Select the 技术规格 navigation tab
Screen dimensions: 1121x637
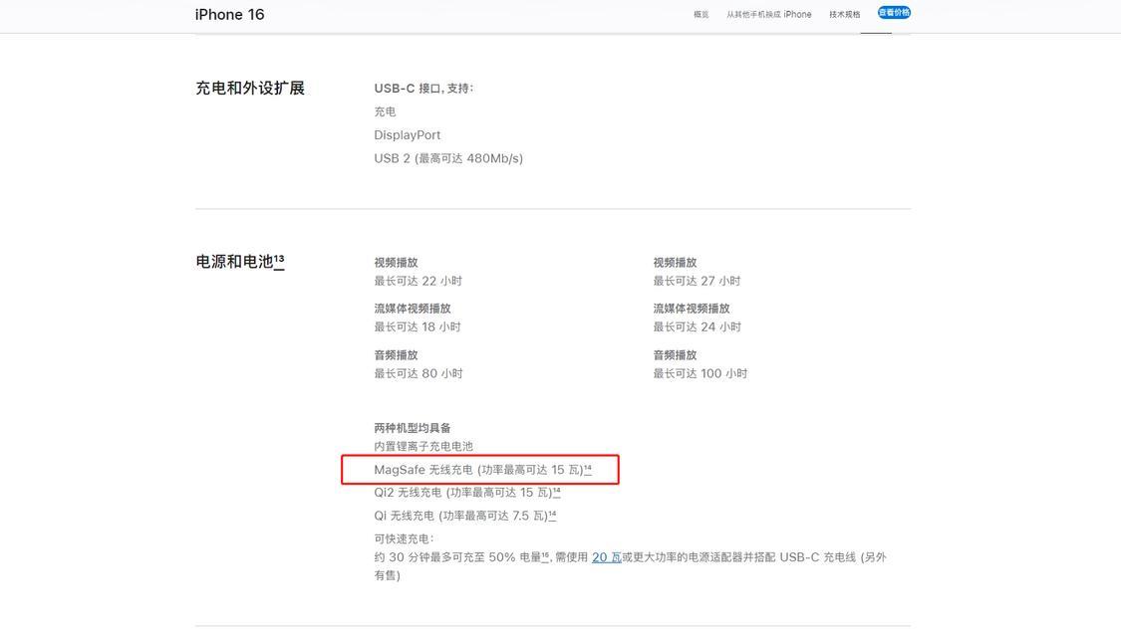click(x=844, y=14)
